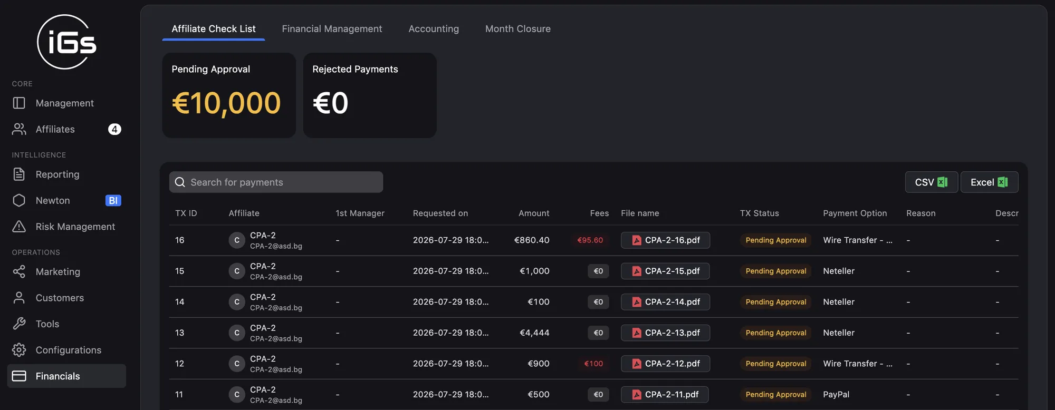This screenshot has width=1055, height=410.
Task: Open the Accounting tab
Action: tap(434, 28)
